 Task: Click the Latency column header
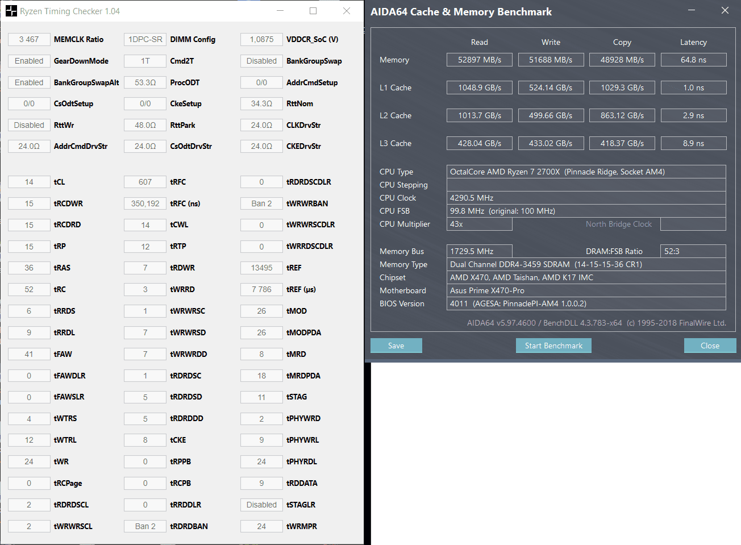693,42
